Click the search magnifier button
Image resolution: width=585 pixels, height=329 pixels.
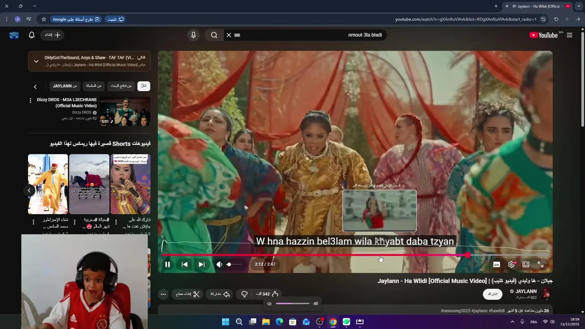(x=214, y=35)
